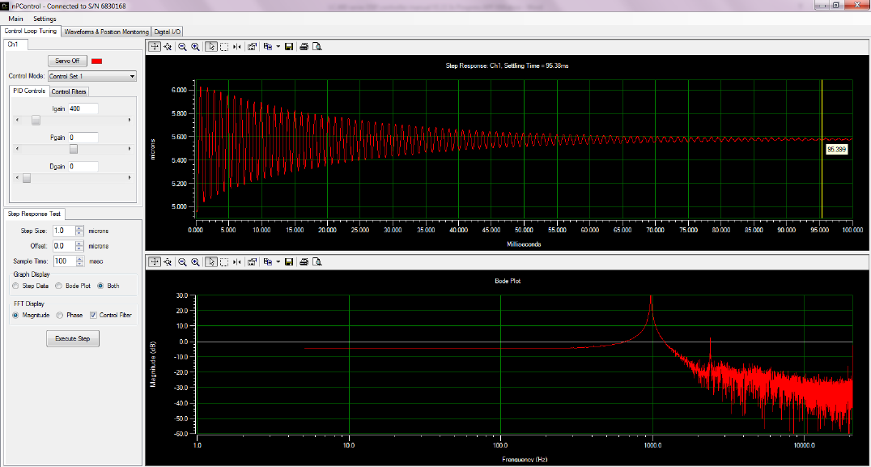Expand copy dropdown arrow in step response toolbar

click(x=278, y=47)
